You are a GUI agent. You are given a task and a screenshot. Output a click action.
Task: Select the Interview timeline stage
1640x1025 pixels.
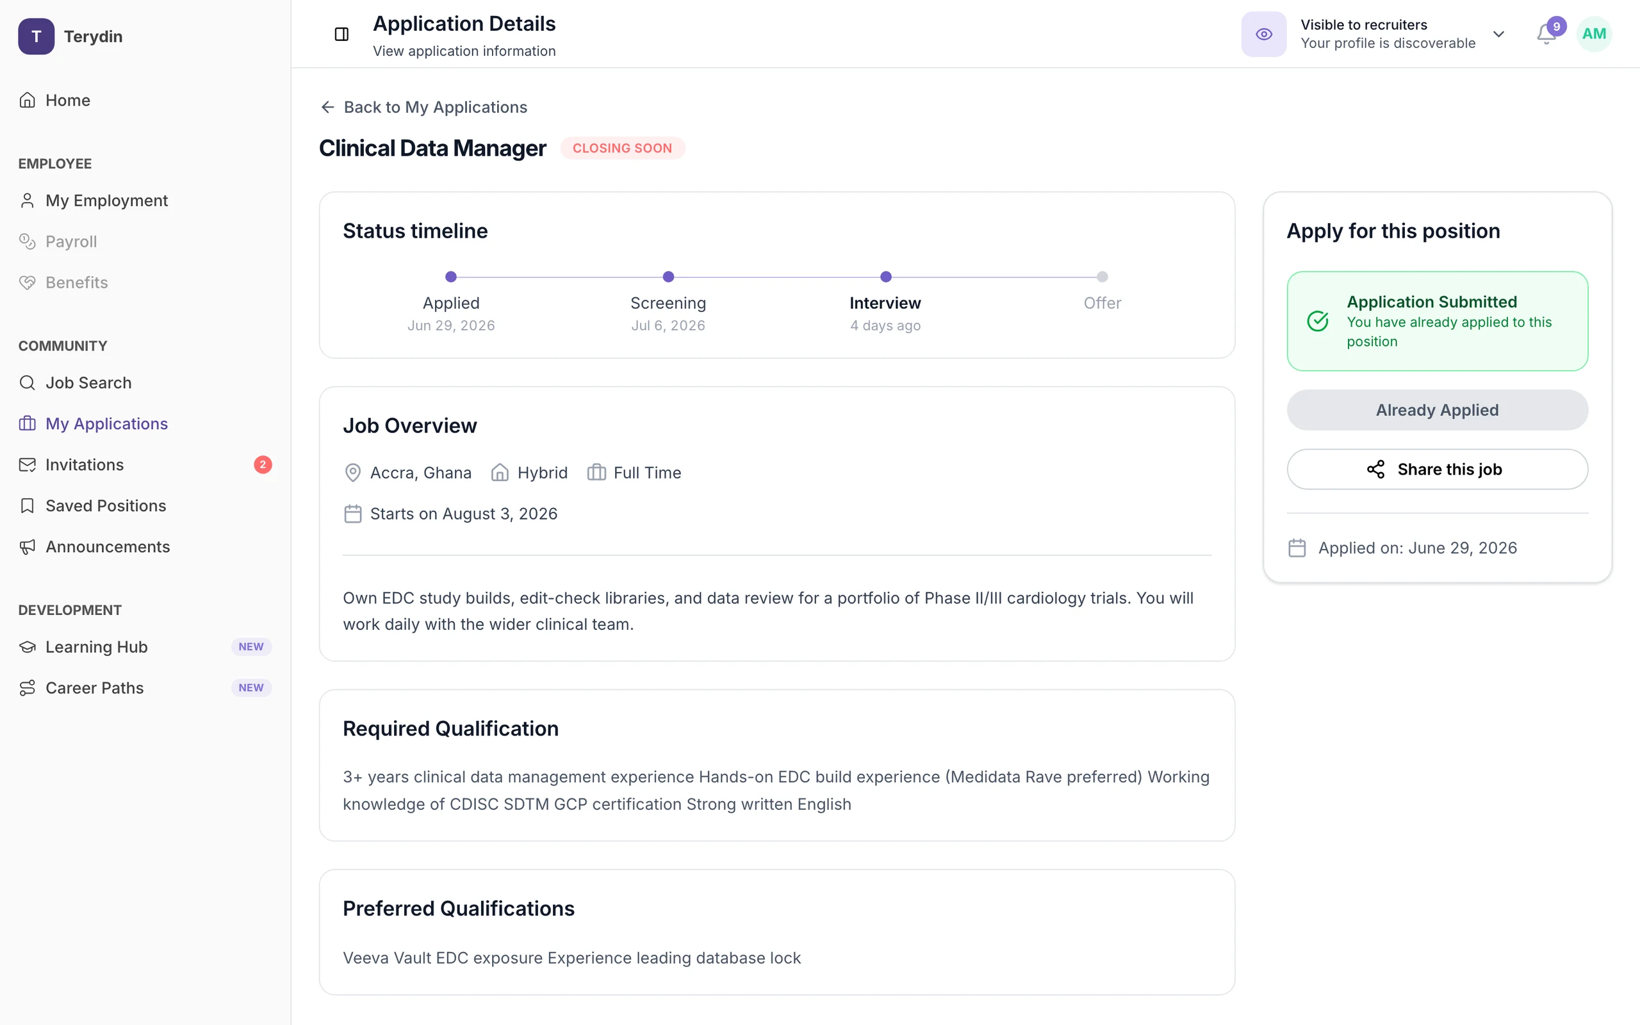pyautogui.click(x=885, y=303)
